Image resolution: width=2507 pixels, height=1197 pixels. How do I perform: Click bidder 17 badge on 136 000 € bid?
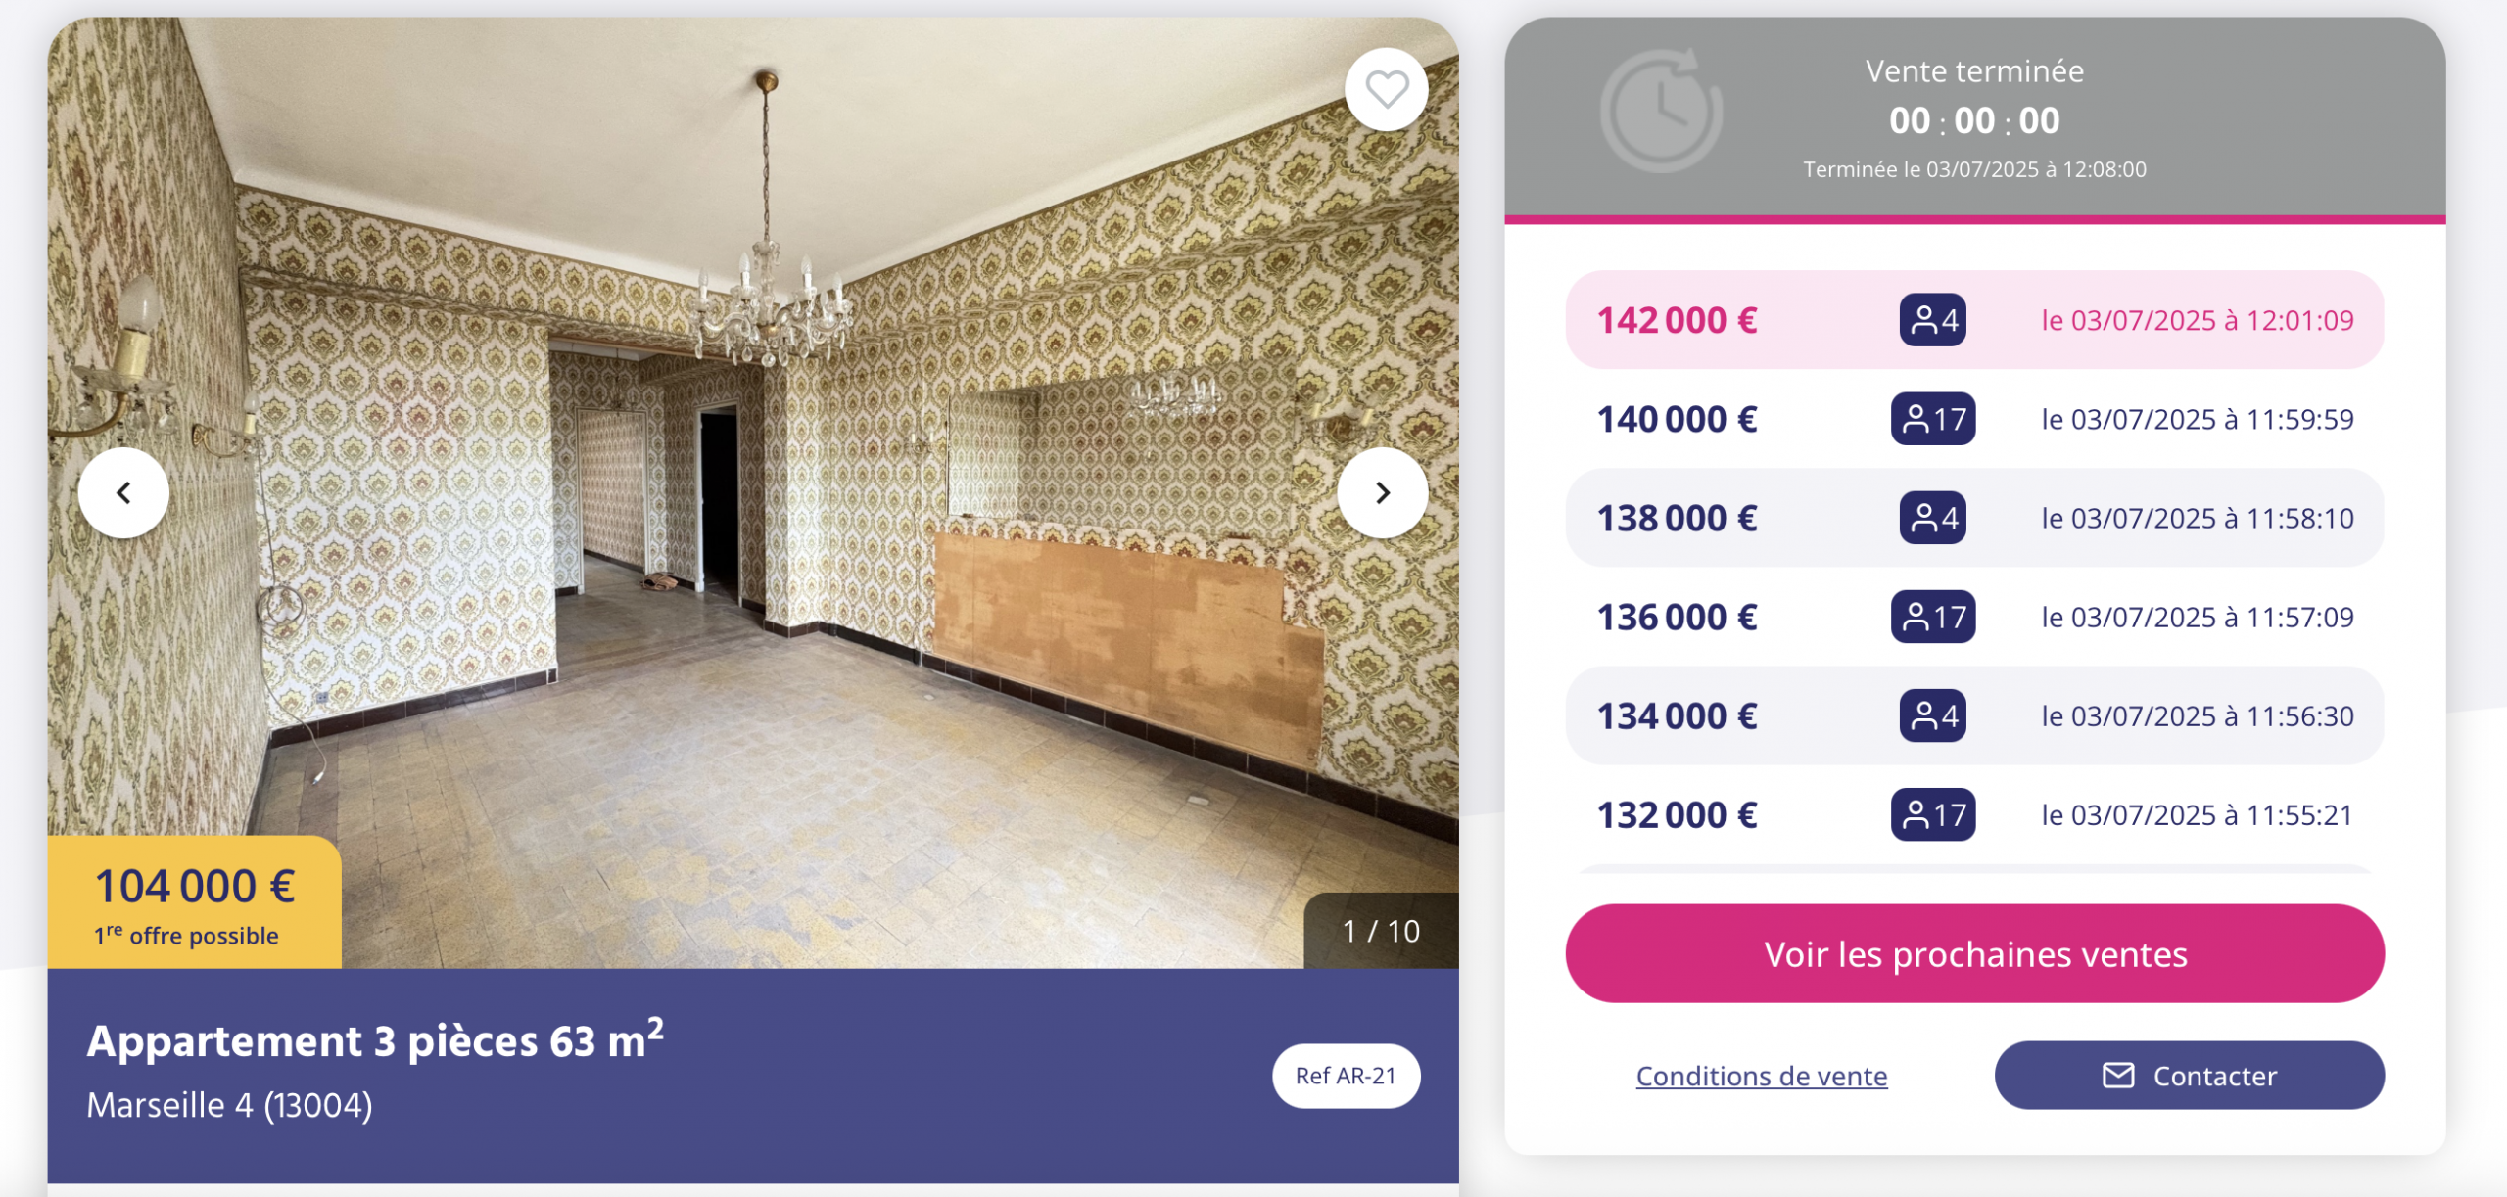[x=1933, y=617]
